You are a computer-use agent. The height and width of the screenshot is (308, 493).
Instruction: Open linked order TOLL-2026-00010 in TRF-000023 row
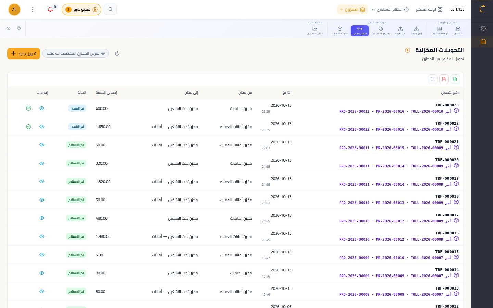tap(427, 111)
